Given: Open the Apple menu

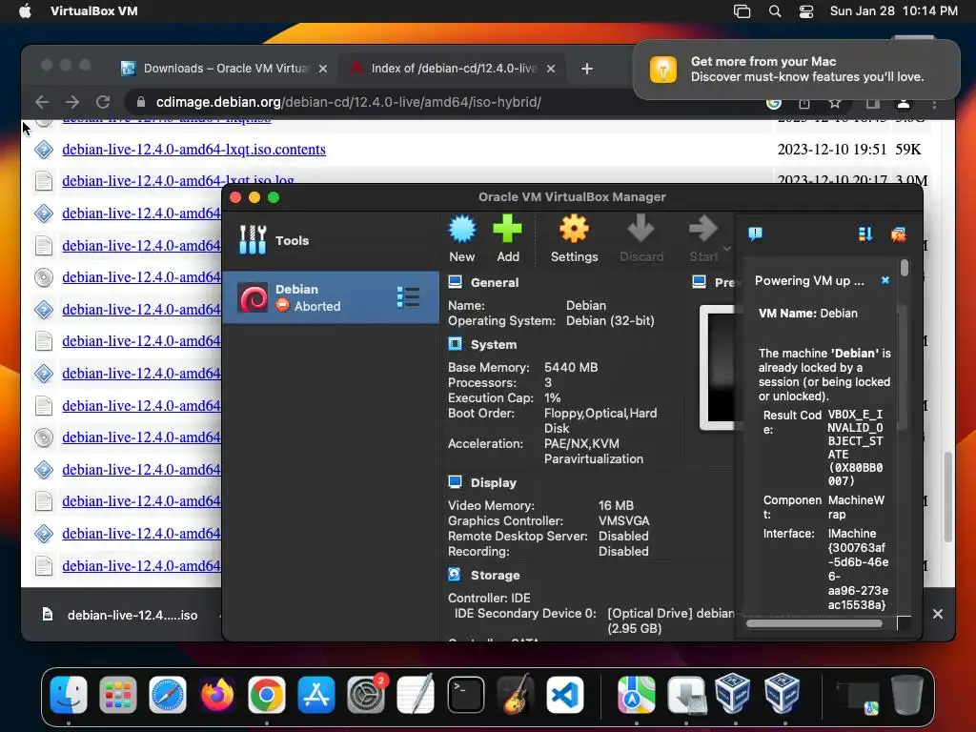Looking at the screenshot, I should click(x=25, y=10).
